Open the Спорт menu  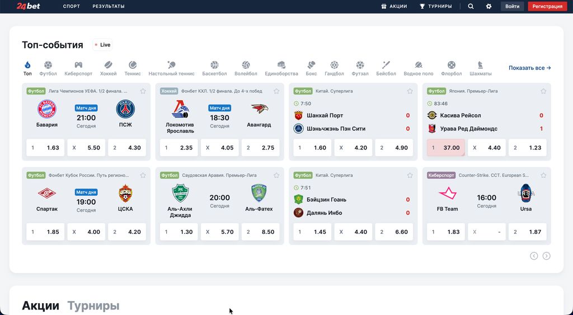coord(71,6)
